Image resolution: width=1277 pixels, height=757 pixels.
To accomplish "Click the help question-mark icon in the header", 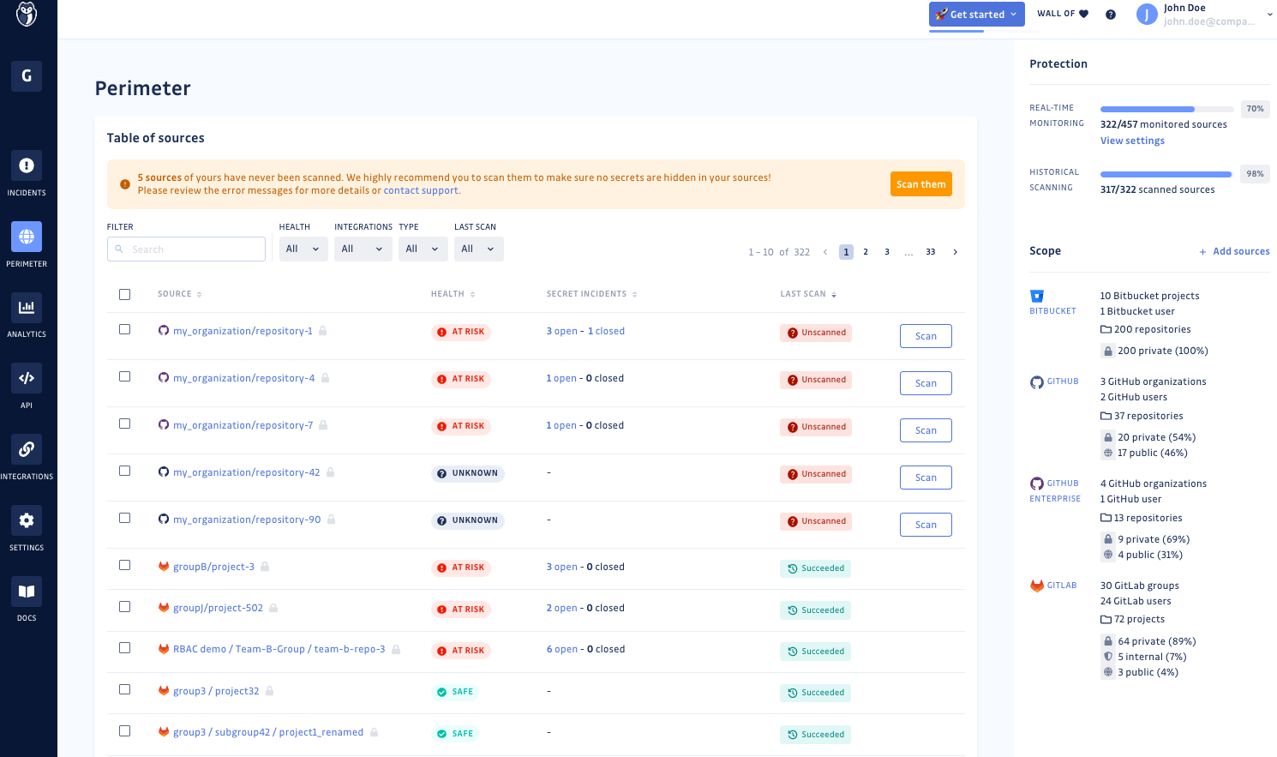I will pos(1111,14).
